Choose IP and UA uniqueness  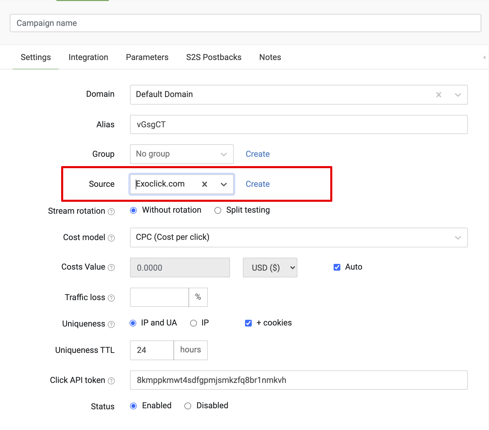[x=133, y=323]
